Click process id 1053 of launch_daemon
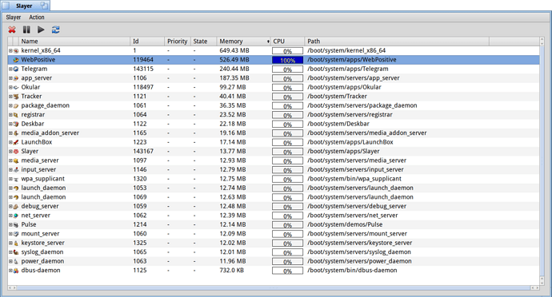Screen dimensions: 552x297 pyautogui.click(x=140, y=188)
